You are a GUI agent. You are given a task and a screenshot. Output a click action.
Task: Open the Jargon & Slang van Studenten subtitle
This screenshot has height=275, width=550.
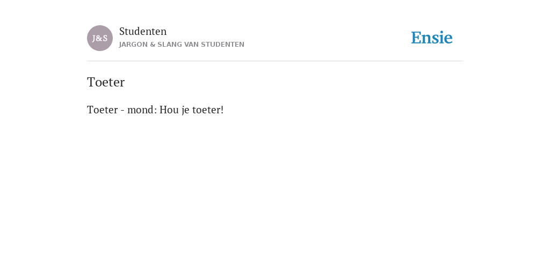click(x=182, y=45)
